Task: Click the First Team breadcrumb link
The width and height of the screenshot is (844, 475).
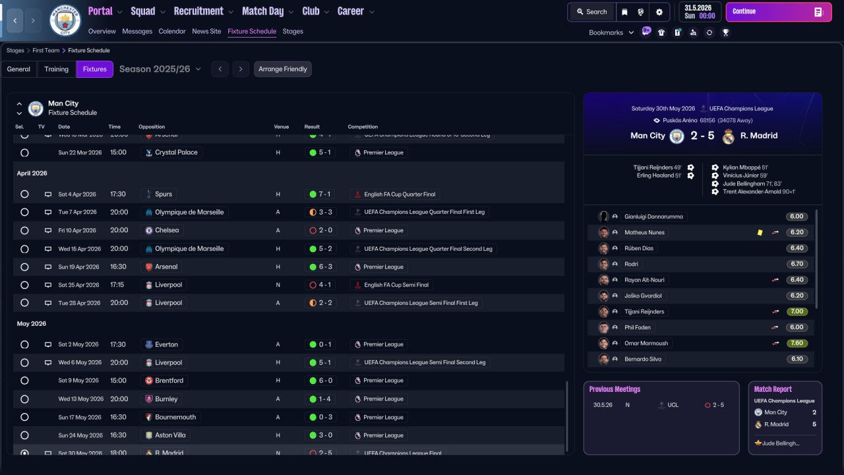Action: pos(46,51)
